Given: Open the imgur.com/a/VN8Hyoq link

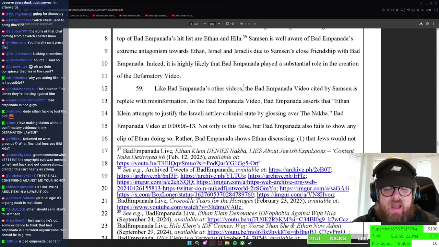Looking at the screenshot, I should 295,194.
